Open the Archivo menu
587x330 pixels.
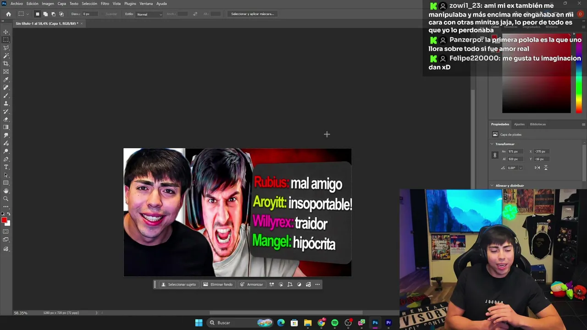pos(17,4)
